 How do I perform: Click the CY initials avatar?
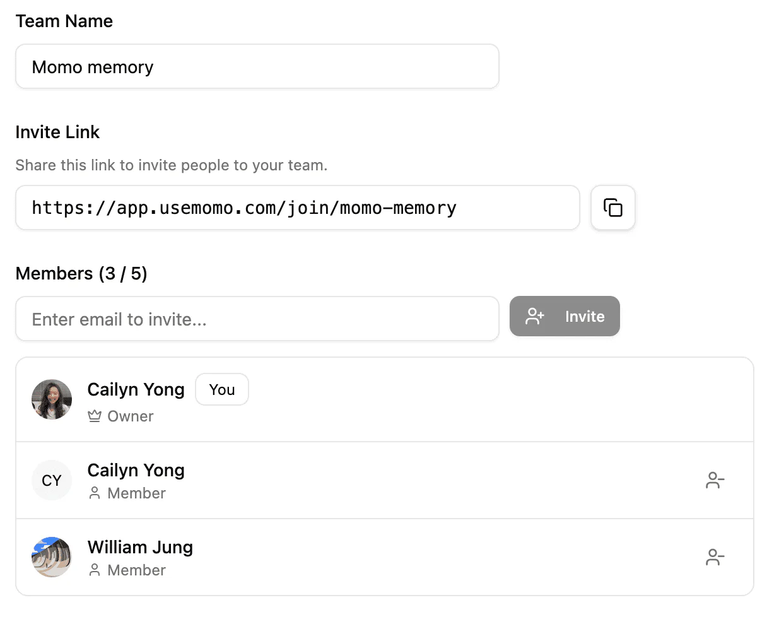click(x=52, y=481)
